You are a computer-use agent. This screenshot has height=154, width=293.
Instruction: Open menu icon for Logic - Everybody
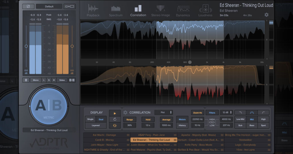click(269, 145)
